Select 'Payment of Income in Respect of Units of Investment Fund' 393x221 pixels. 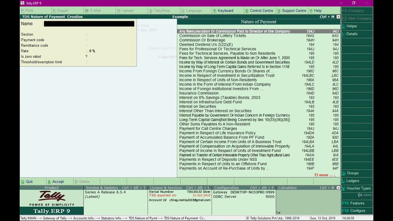(x=259, y=151)
